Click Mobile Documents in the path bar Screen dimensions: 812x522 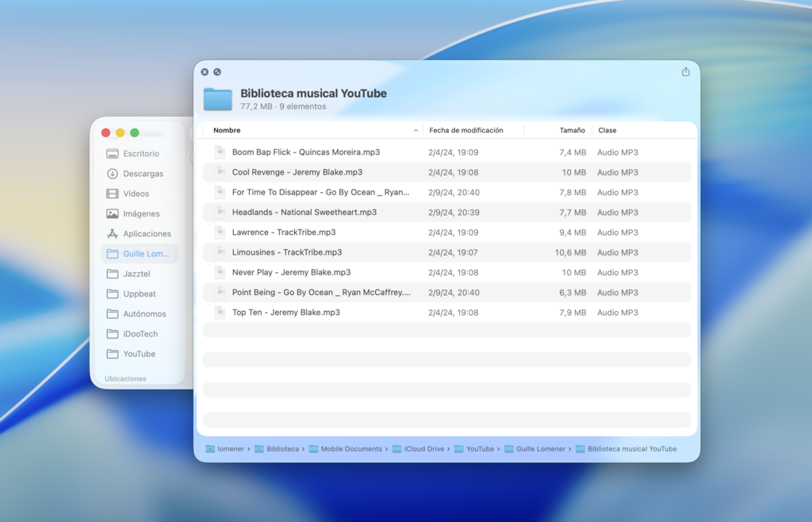[346, 449]
